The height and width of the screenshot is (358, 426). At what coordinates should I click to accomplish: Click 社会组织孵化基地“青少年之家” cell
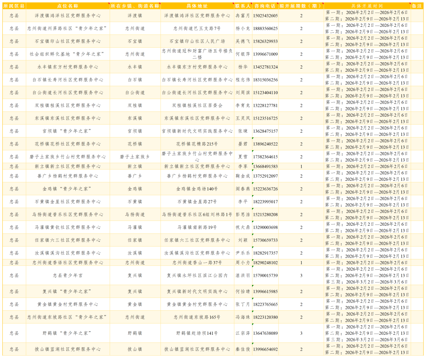point(68,54)
